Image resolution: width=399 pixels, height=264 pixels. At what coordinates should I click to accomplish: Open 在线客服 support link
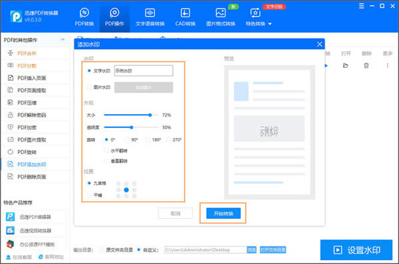point(19,257)
